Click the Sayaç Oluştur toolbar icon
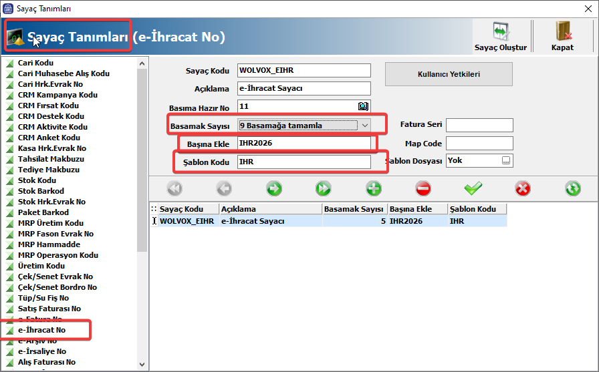Viewport: 599px width, 372px height. click(x=500, y=31)
